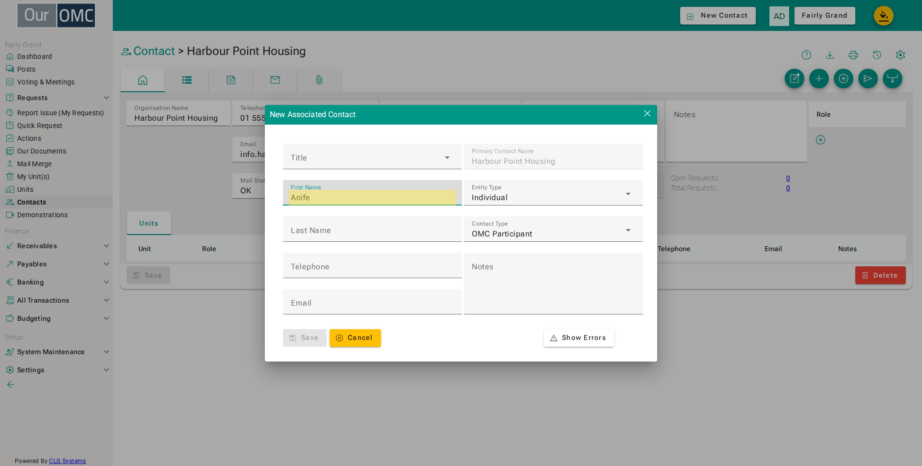Open the mail envelope tab icon
The image size is (922, 466).
[x=275, y=80]
